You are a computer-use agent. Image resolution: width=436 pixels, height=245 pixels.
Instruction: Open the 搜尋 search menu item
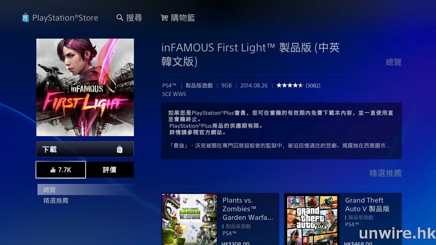click(x=129, y=18)
